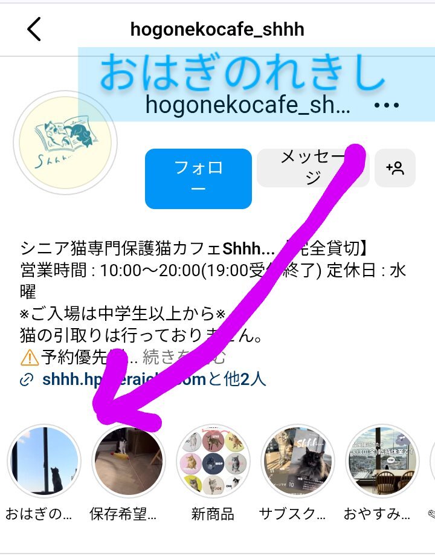Tap the link chain icon
The height and width of the screenshot is (559, 435).
(27, 380)
